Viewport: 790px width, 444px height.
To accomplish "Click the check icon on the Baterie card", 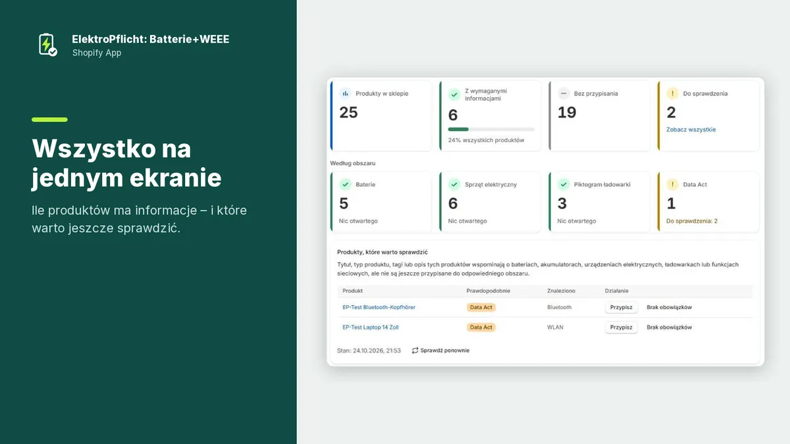I will tap(345, 185).
